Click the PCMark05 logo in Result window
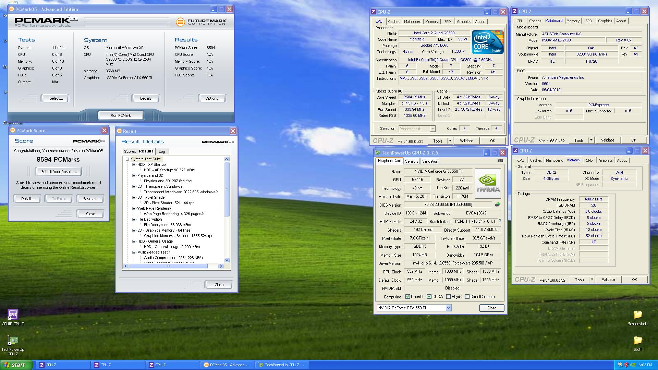The width and height of the screenshot is (658, 370). point(218,141)
